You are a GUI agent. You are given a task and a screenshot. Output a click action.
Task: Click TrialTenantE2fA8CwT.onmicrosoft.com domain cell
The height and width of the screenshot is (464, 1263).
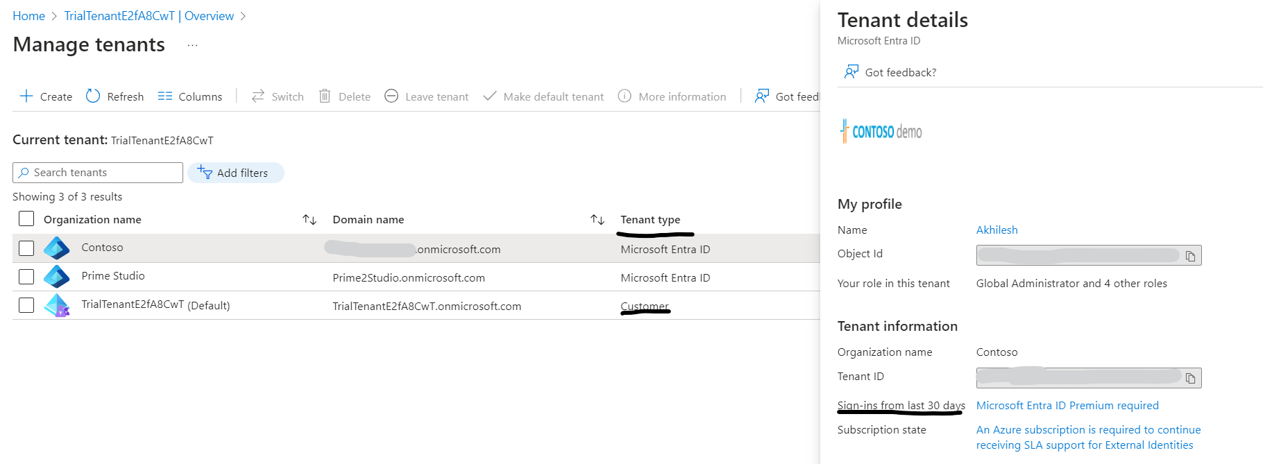click(x=427, y=306)
